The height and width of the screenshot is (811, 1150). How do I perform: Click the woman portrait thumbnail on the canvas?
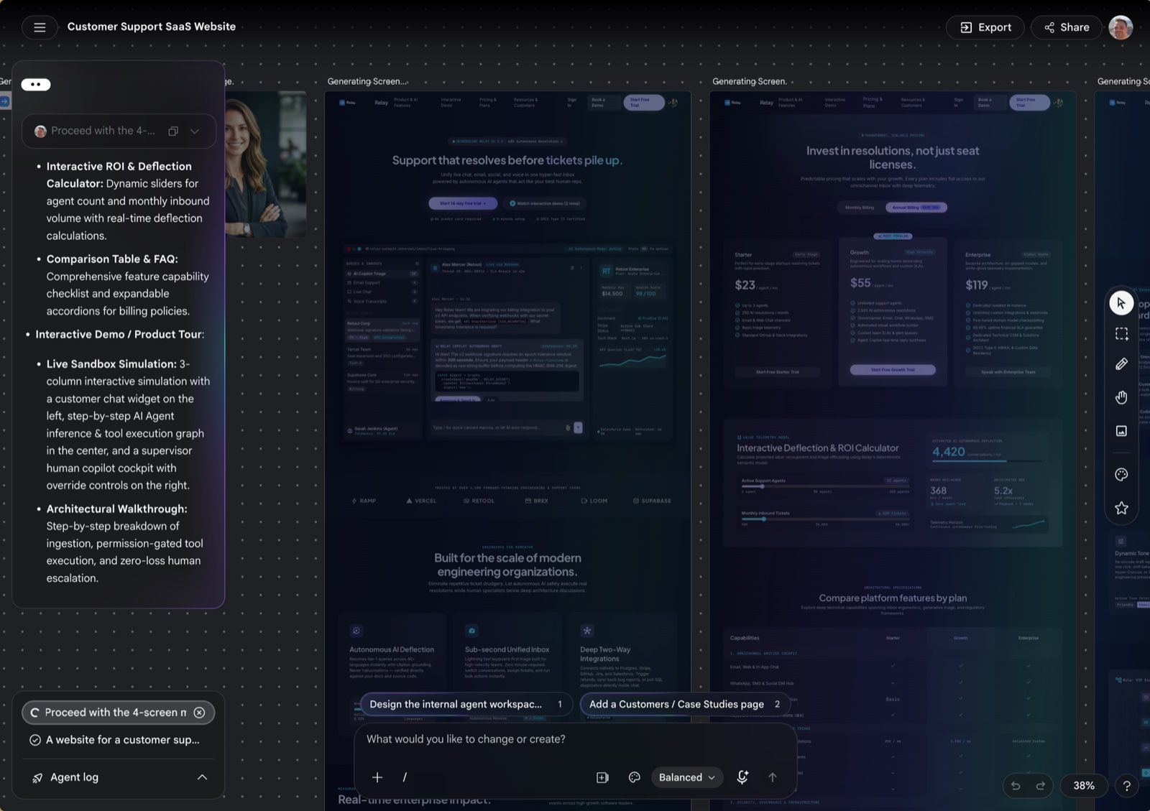[x=266, y=164]
